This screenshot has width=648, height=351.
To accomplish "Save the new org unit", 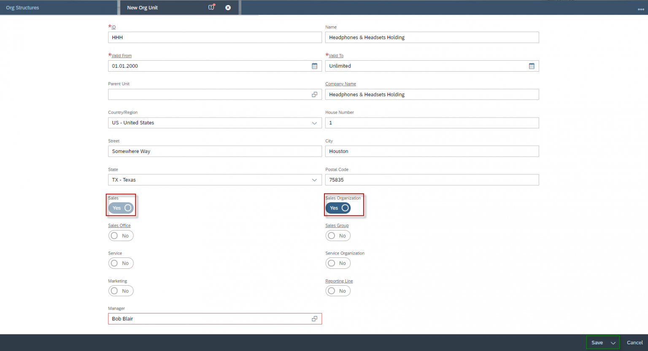I will (x=597, y=342).
